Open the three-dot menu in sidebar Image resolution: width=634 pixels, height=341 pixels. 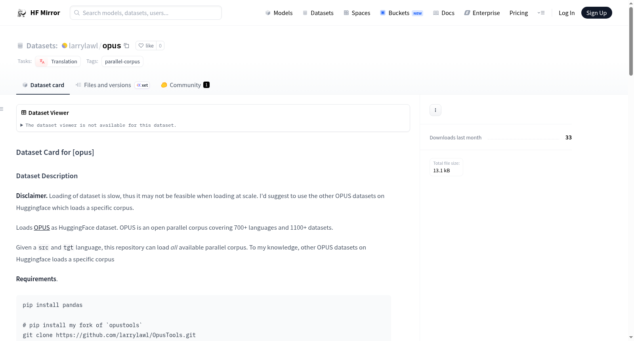point(435,110)
